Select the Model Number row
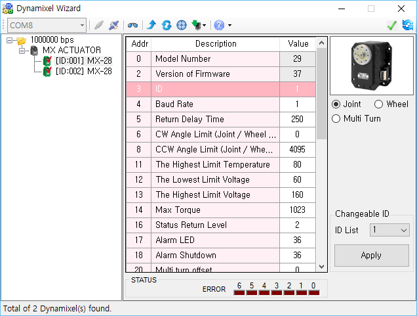This screenshot has height=316, width=417. (x=221, y=59)
